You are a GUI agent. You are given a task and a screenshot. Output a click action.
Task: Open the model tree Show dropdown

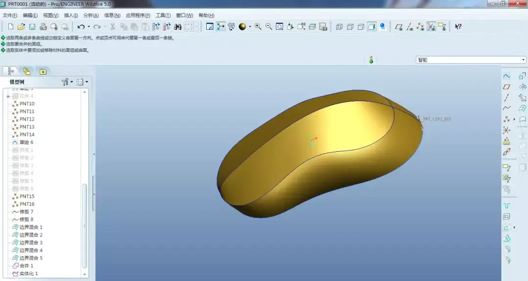tap(67, 81)
